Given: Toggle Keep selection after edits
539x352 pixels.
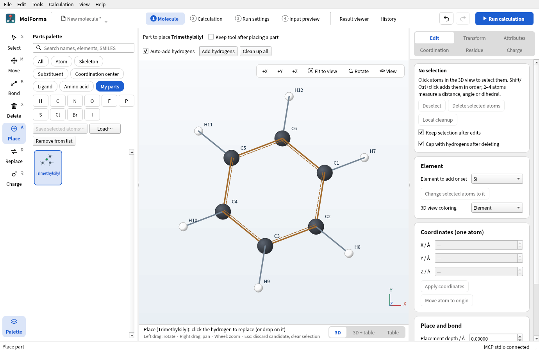Looking at the screenshot, I should click(421, 132).
